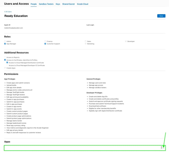
Task: Toggle the Developer role checkbox
Action: point(126,41)
